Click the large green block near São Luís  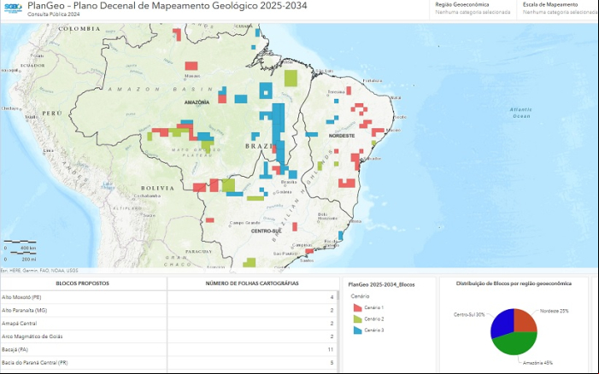click(x=291, y=79)
